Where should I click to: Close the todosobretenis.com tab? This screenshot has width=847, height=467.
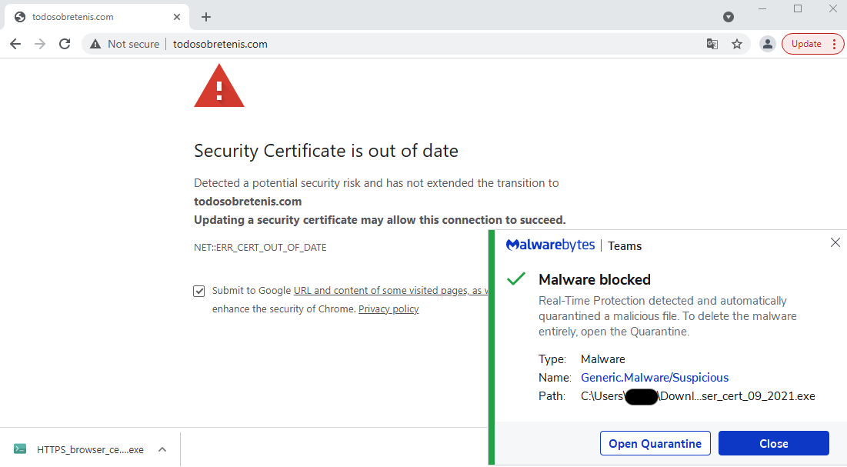click(177, 17)
